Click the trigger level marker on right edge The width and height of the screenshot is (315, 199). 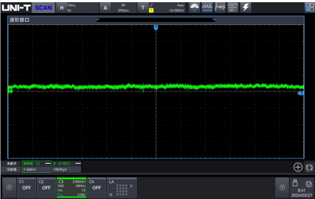click(301, 93)
